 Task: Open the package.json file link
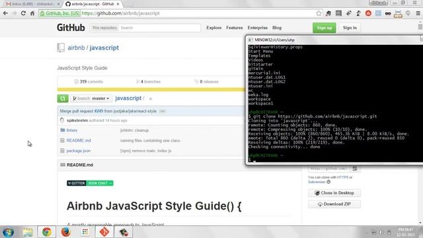(78, 151)
